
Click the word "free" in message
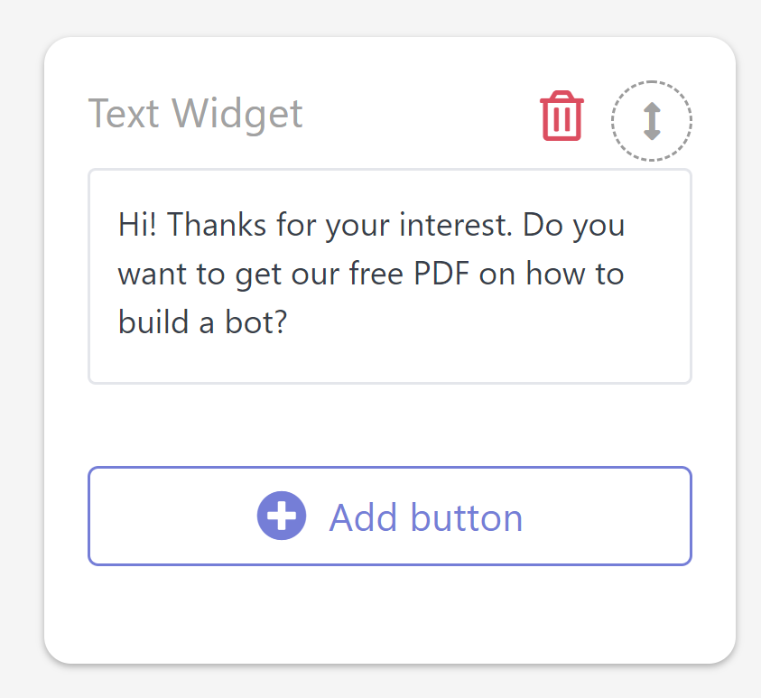click(376, 274)
